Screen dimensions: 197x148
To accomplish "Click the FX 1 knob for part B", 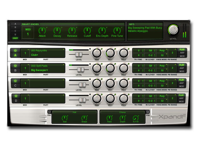I will pyautogui.click(x=110, y=68).
